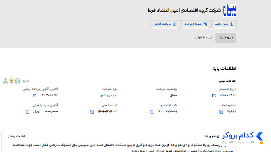Open ارتباط با شرکت tab
This screenshot has height=152, width=271.
pyautogui.click(x=203, y=37)
